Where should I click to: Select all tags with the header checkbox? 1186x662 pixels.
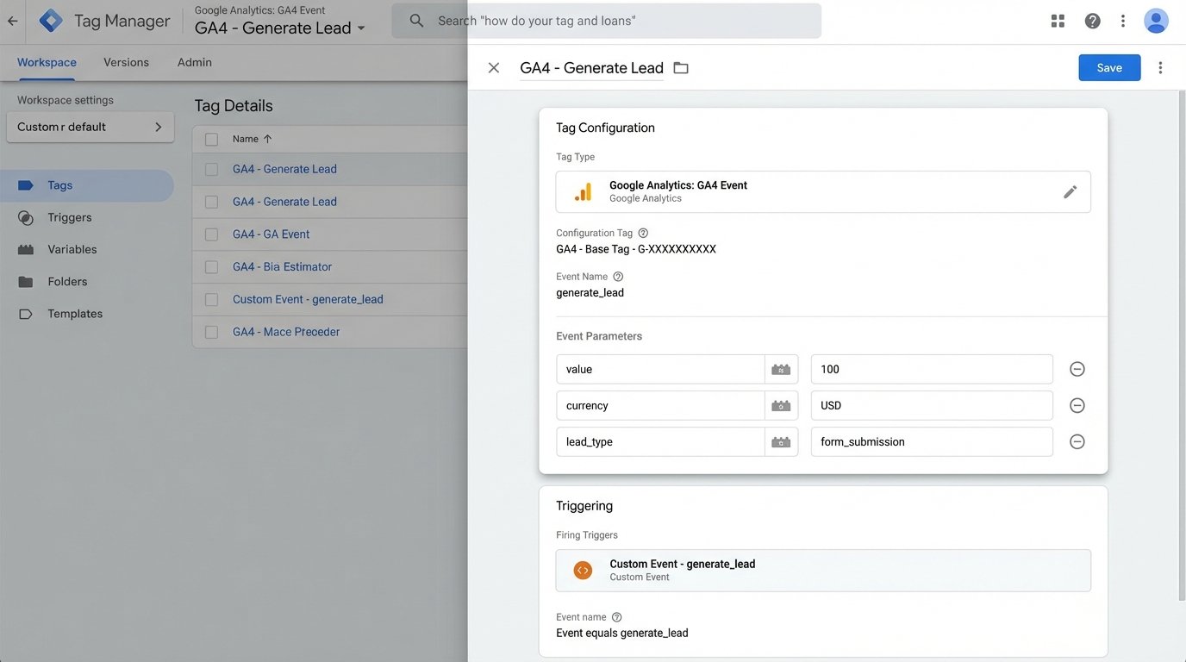click(x=210, y=137)
